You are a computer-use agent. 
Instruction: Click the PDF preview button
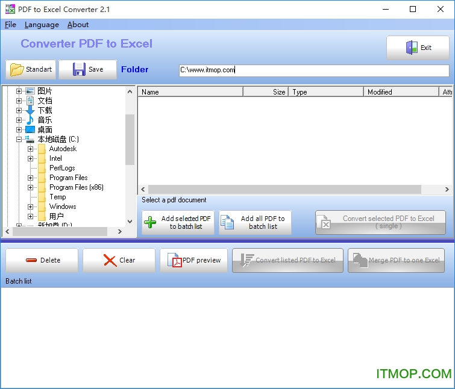[194, 260]
